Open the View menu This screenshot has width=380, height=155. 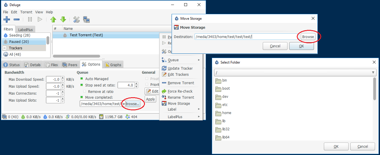pos(39,12)
